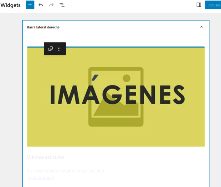The width and height of the screenshot is (221, 187).
Task: Open the block inserter plus button
Action: click(30, 5)
